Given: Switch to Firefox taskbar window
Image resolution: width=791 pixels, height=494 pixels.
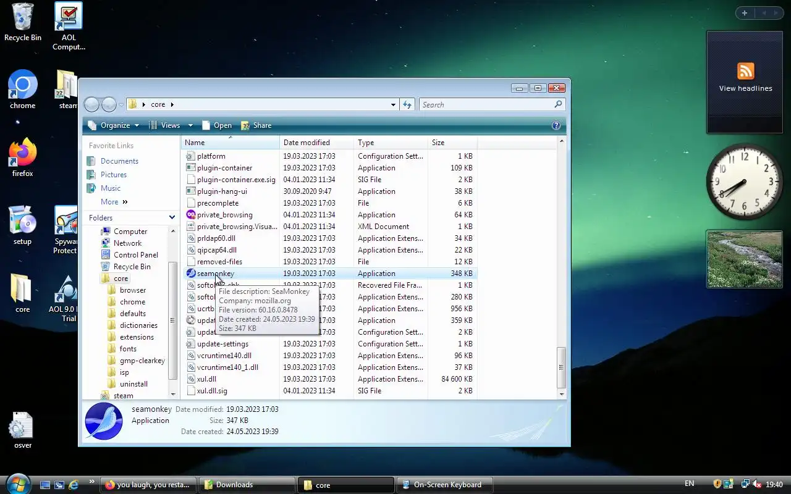Looking at the screenshot, I should (x=150, y=485).
